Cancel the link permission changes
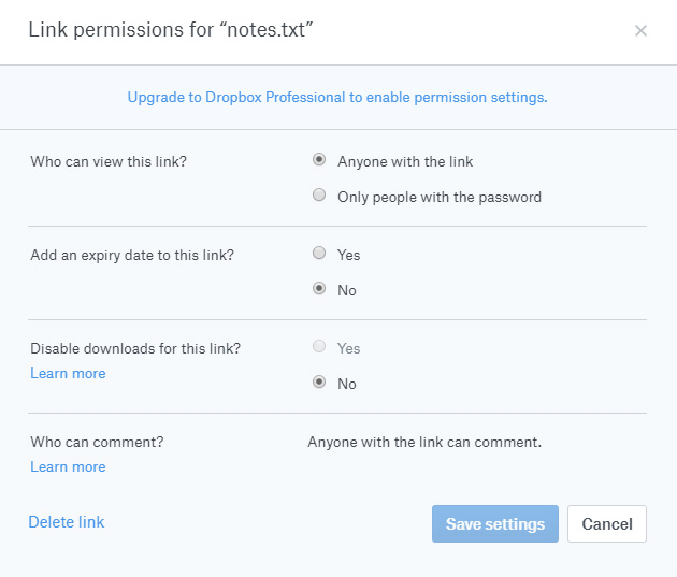 [x=607, y=524]
